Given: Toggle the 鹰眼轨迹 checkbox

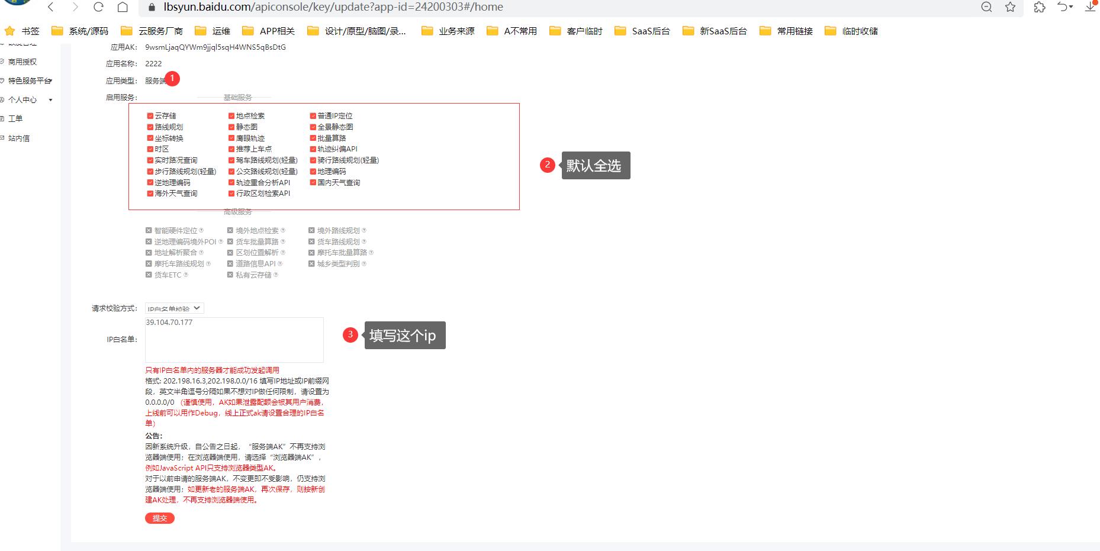Looking at the screenshot, I should point(231,138).
